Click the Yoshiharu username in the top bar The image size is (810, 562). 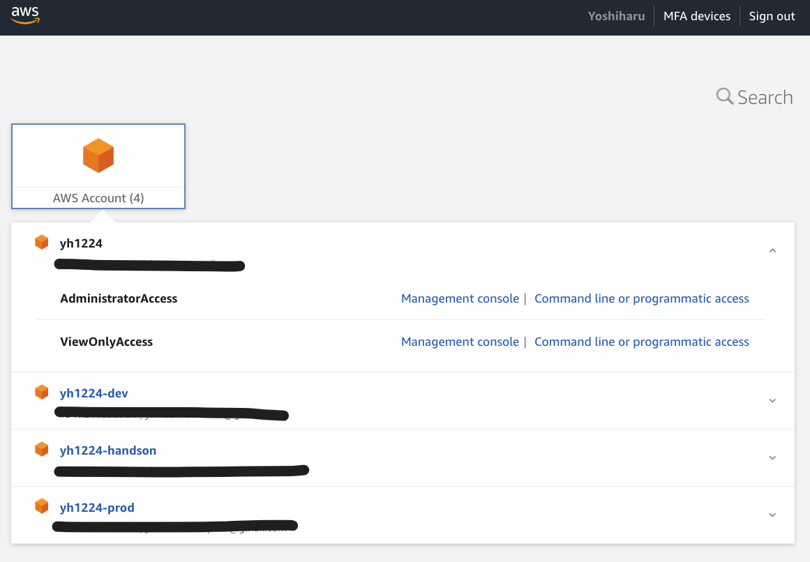point(616,15)
